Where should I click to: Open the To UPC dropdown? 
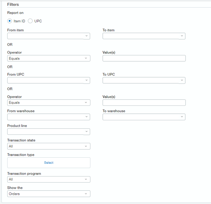coord(144,80)
